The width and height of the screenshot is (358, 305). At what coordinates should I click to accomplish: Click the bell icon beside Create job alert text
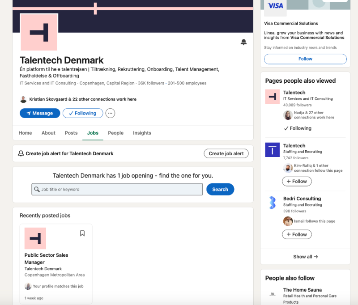(21, 153)
